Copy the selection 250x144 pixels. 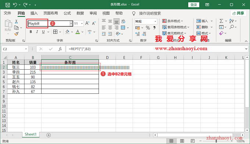click(16, 27)
